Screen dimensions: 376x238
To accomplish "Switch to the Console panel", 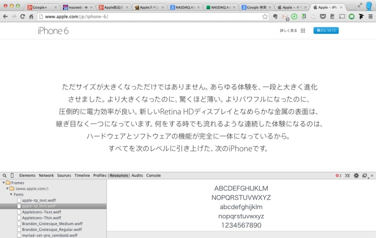I will [154, 176].
